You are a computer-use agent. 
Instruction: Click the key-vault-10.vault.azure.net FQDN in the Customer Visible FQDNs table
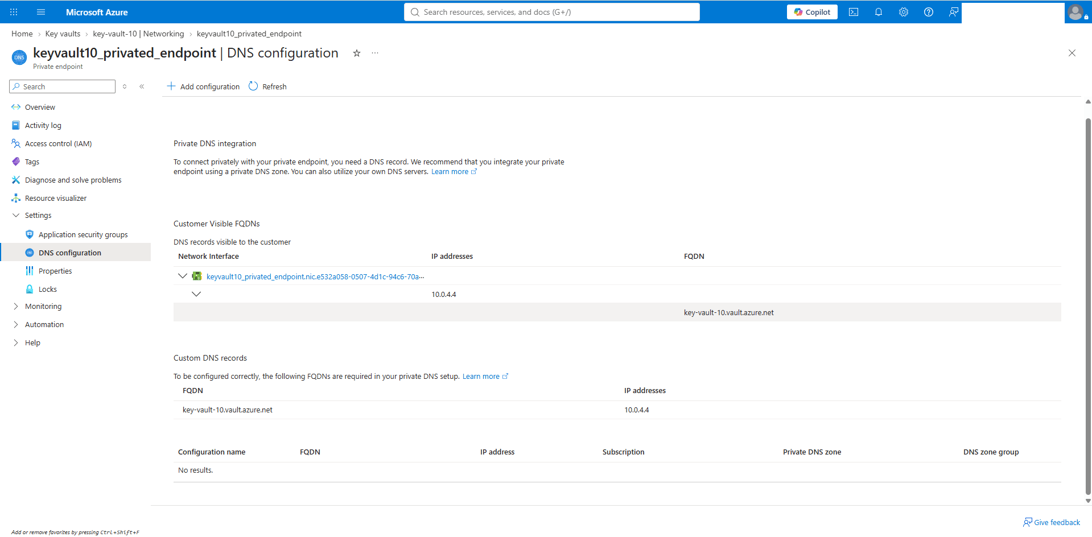728,312
